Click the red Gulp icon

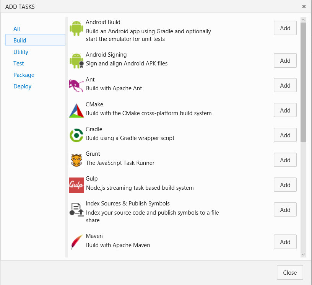click(x=76, y=185)
